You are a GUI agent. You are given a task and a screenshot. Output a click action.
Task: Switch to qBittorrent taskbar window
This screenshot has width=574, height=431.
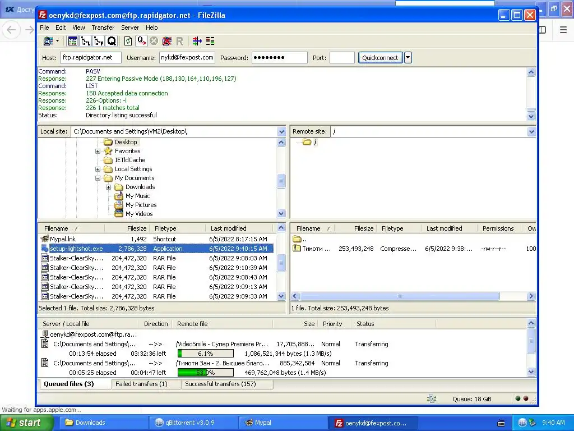[194, 423]
